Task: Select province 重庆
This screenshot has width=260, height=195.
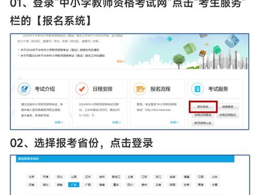Action: [116, 185]
